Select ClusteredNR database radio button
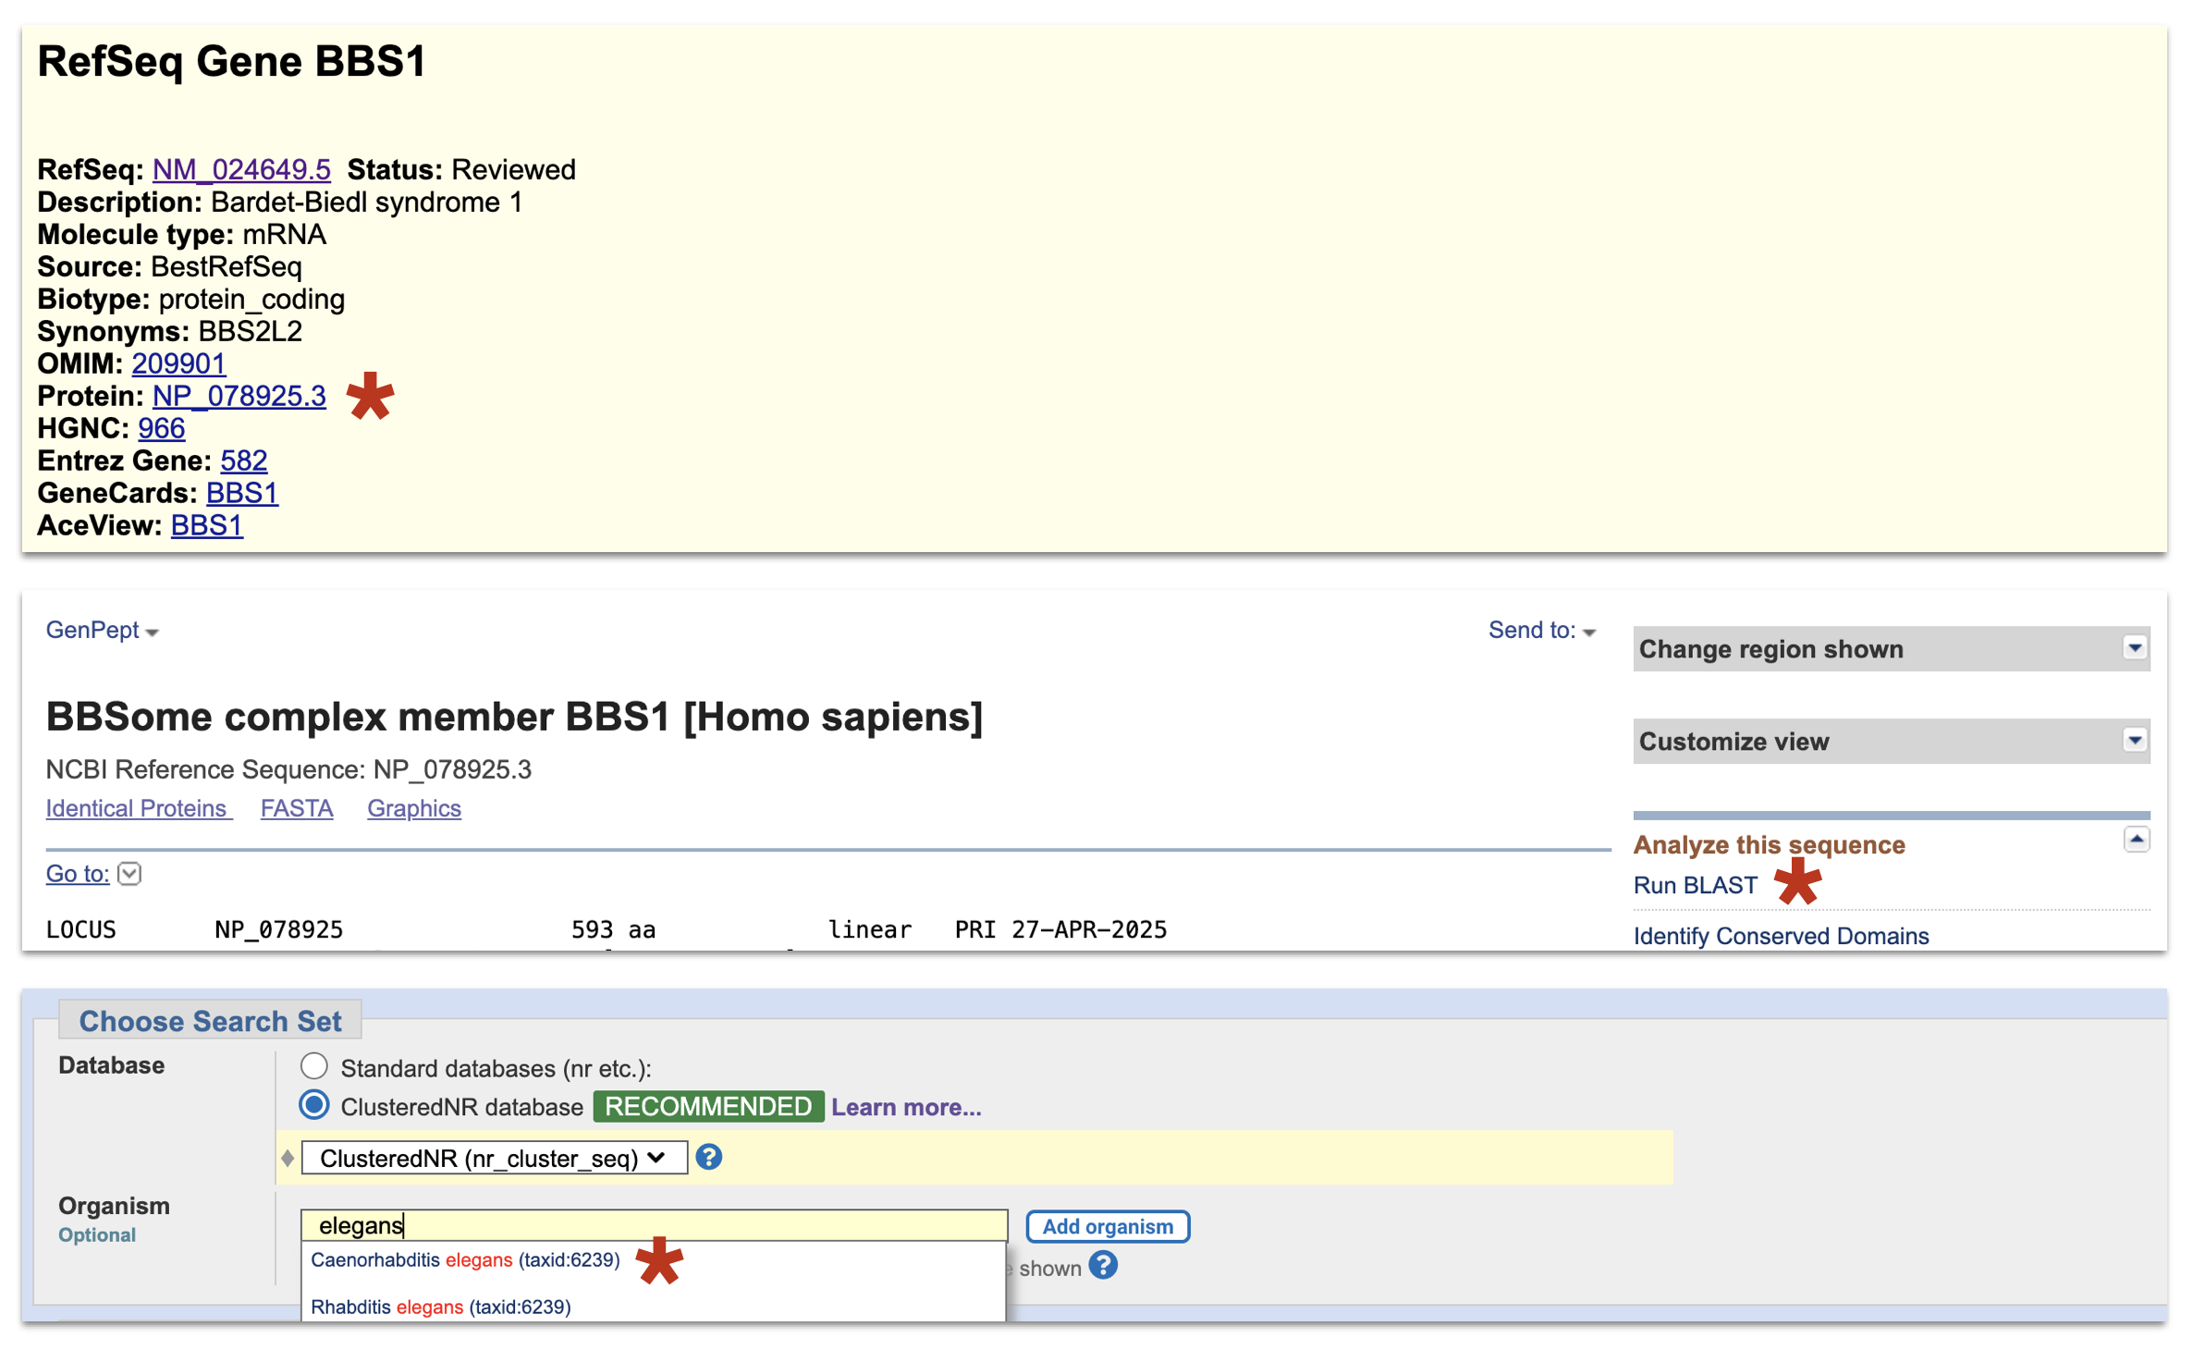The width and height of the screenshot is (2193, 1363). tap(314, 1105)
